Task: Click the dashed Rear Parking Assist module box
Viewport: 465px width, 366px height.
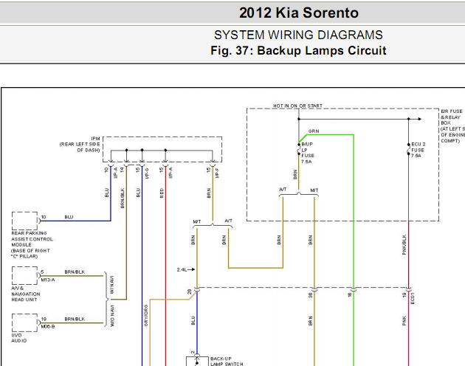Action: 24,221
